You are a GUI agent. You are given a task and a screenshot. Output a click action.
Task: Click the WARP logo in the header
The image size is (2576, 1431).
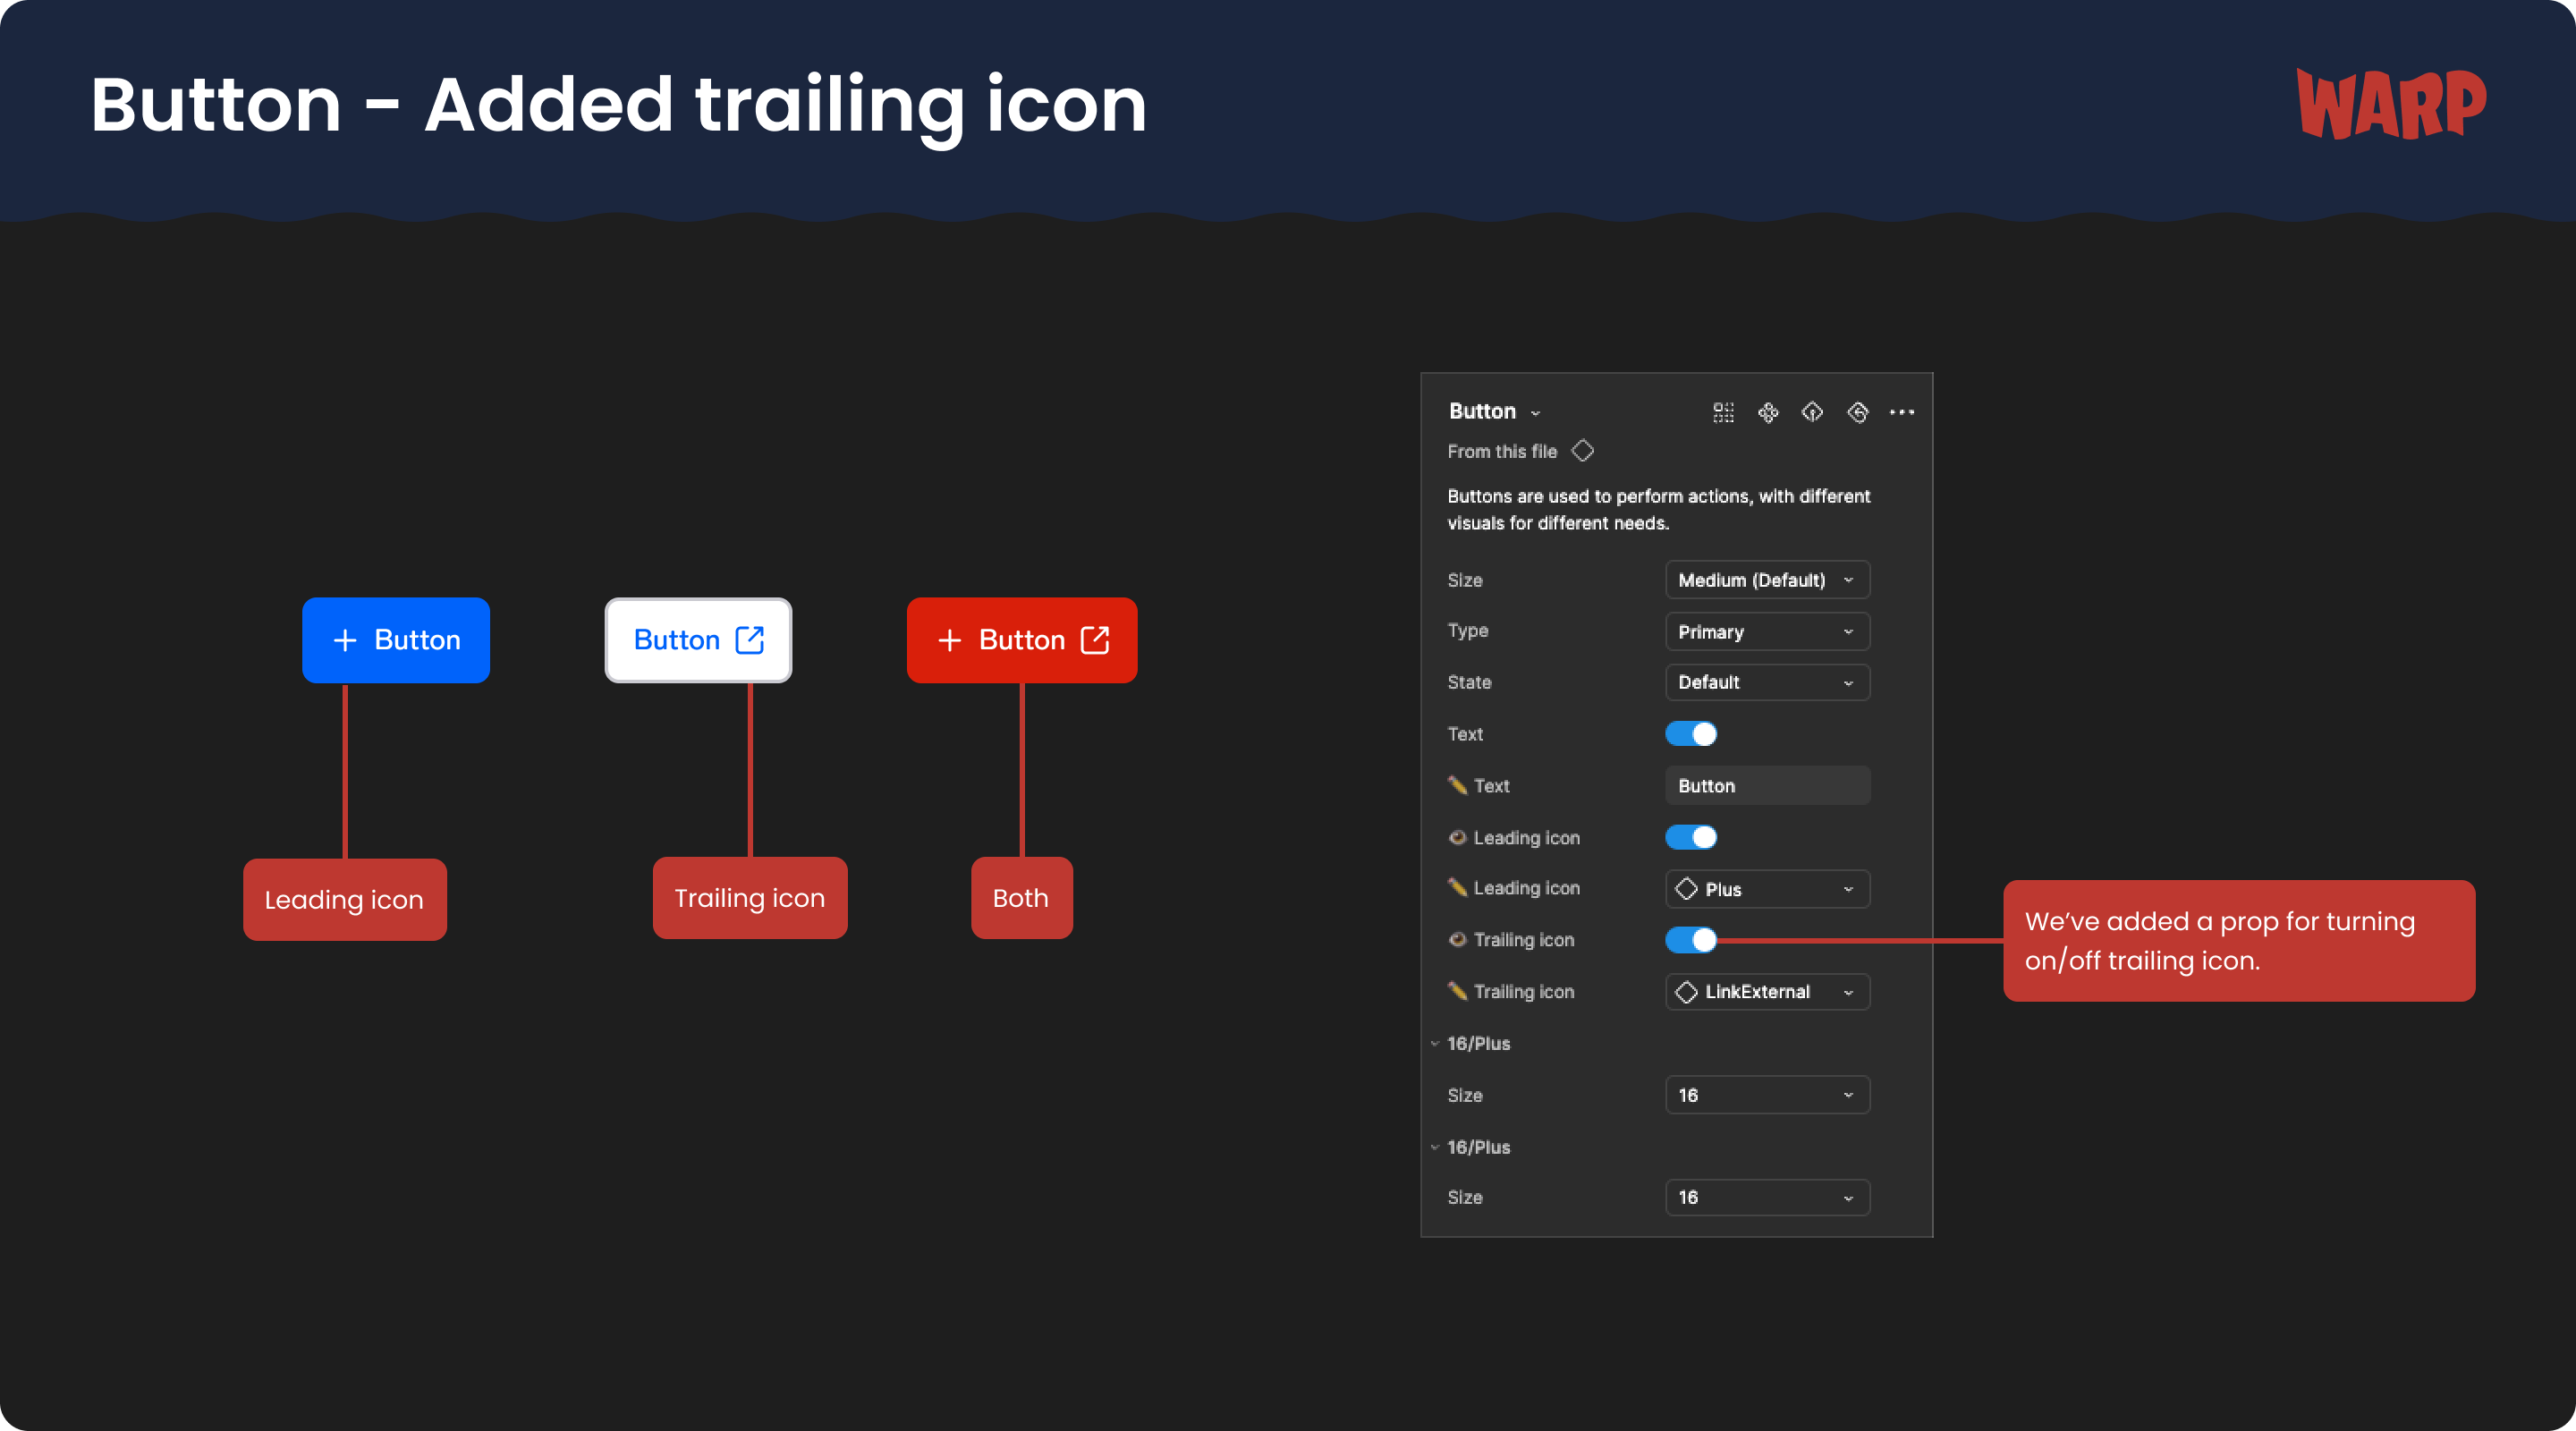pos(2391,104)
